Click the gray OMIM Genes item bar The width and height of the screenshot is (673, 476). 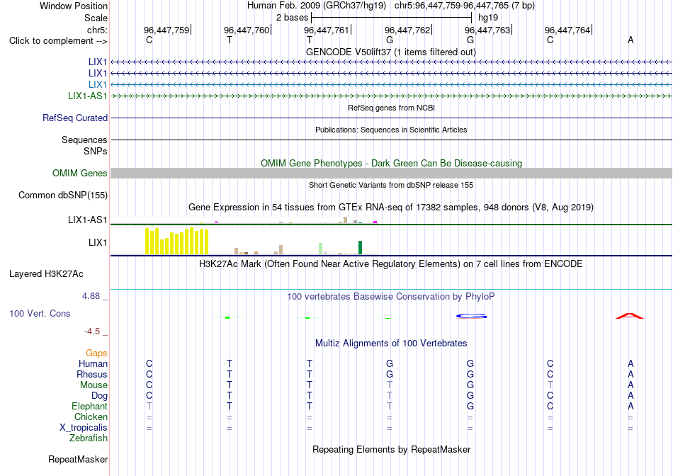click(391, 173)
